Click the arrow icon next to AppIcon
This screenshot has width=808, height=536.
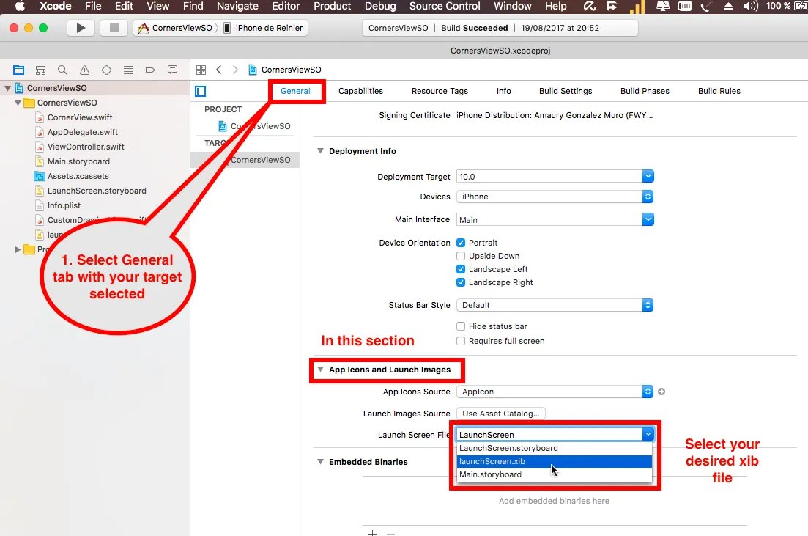661,392
